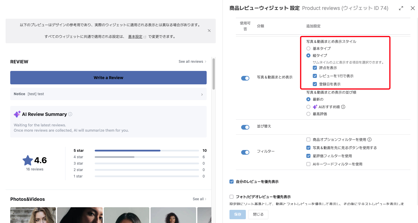Select 最高評価 sort order radio
Image resolution: width=418 pixels, height=223 pixels.
pyautogui.click(x=308, y=114)
